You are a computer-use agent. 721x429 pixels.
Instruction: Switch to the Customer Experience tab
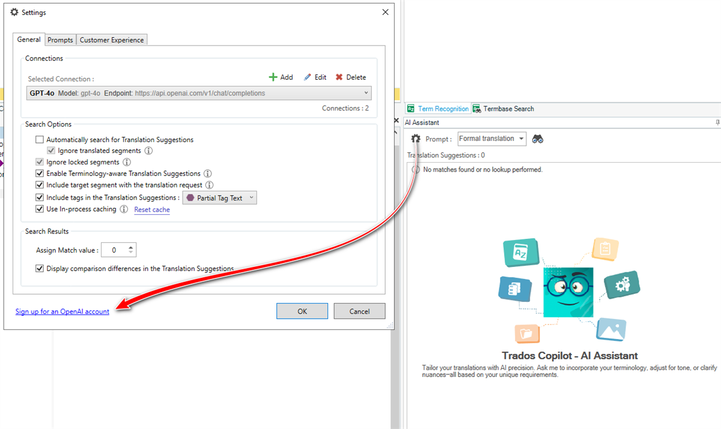coord(112,40)
